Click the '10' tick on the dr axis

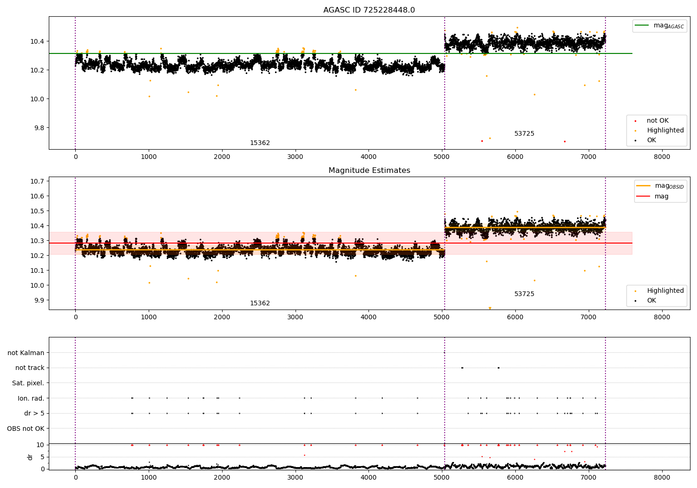point(40,445)
